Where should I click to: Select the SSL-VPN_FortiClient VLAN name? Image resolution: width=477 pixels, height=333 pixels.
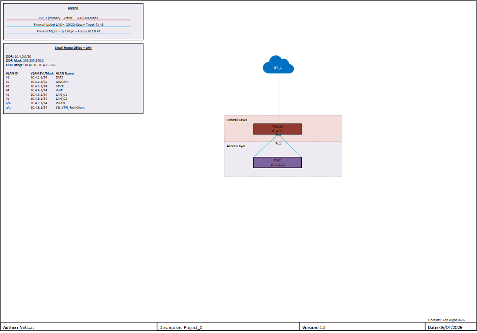[x=70, y=107]
